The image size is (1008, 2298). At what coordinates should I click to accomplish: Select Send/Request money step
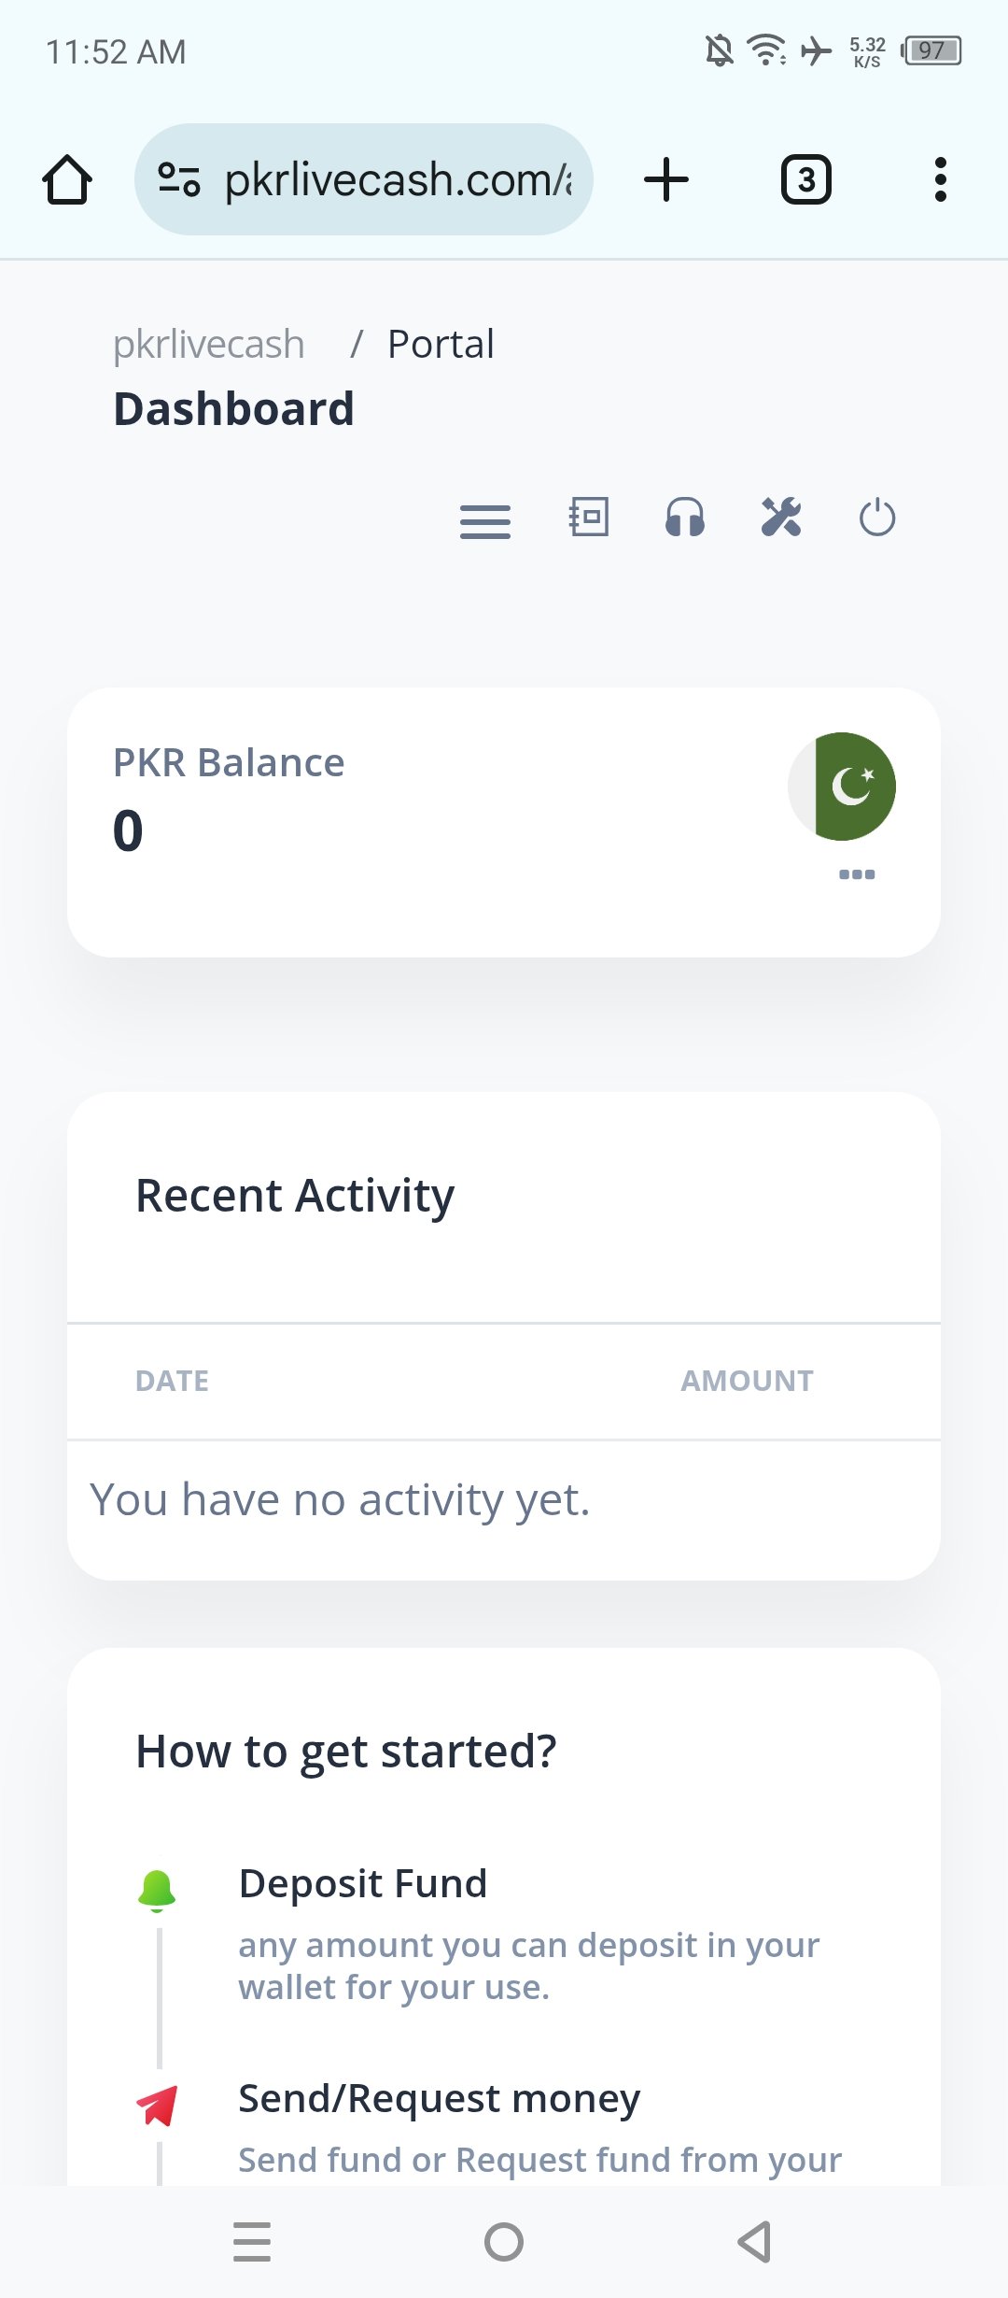click(440, 2098)
